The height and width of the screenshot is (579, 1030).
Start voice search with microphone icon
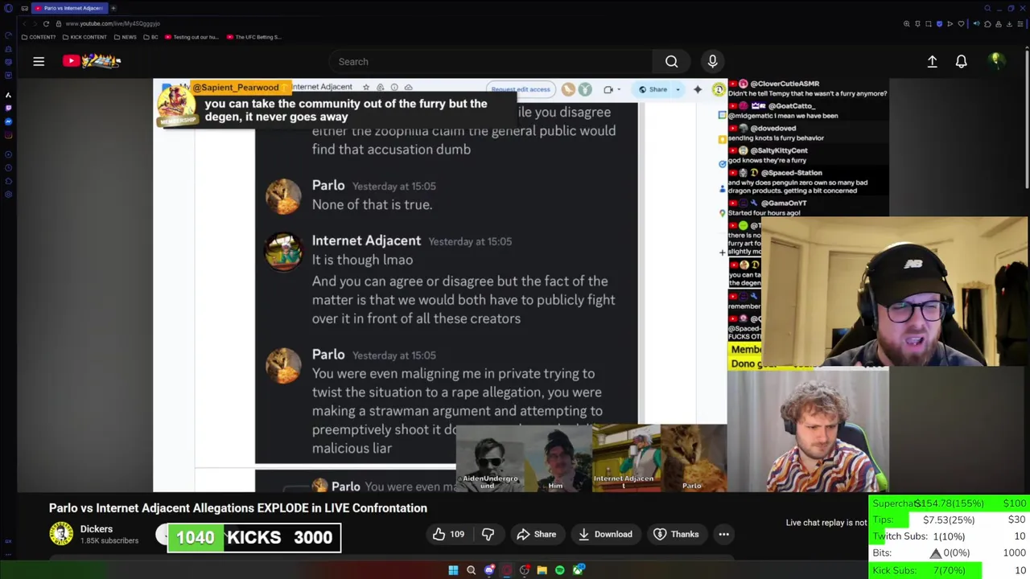[712, 61]
